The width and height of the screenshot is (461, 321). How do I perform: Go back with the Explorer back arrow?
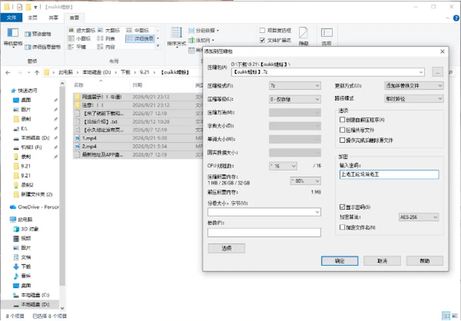click(x=8, y=72)
